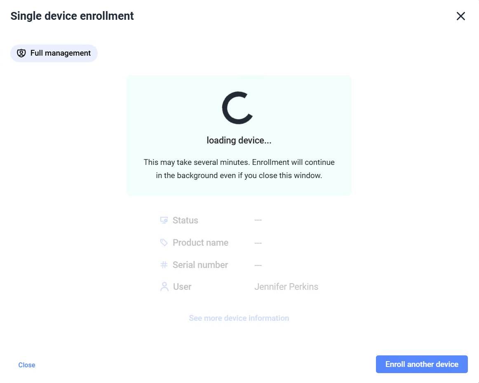Image resolution: width=479 pixels, height=383 pixels.
Task: Click the Close link at bottom left
Action: (x=26, y=365)
